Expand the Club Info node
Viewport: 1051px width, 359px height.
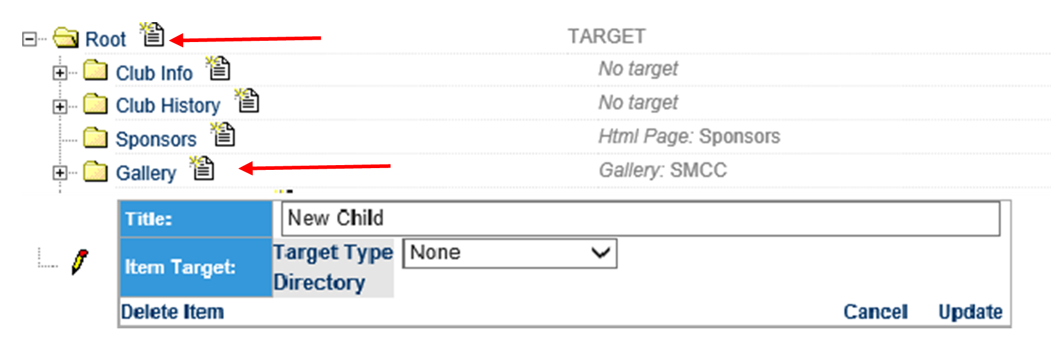click(x=59, y=73)
